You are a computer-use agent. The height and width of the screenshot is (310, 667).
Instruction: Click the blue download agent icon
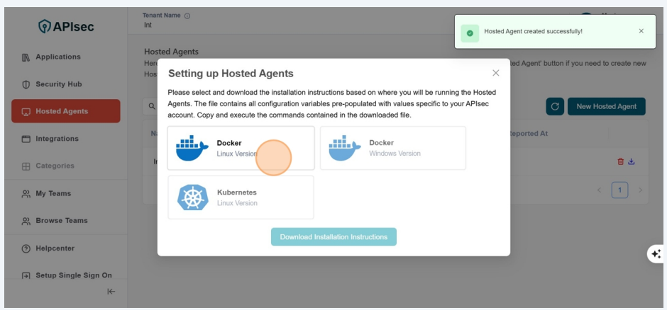pos(632,161)
